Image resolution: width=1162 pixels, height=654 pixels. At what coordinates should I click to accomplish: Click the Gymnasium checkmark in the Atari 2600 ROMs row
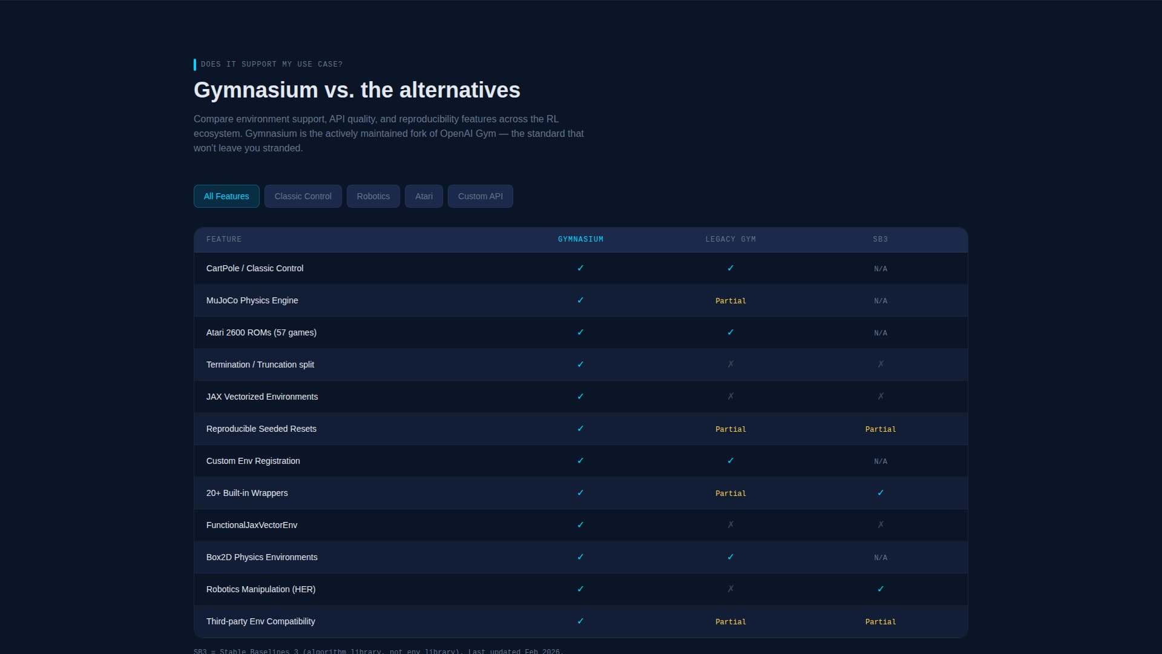[x=580, y=332]
